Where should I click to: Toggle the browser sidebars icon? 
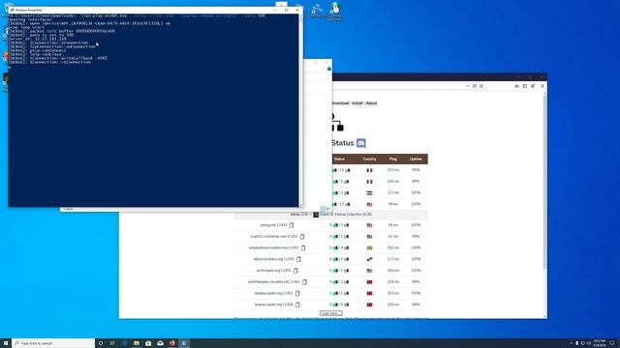[525, 86]
